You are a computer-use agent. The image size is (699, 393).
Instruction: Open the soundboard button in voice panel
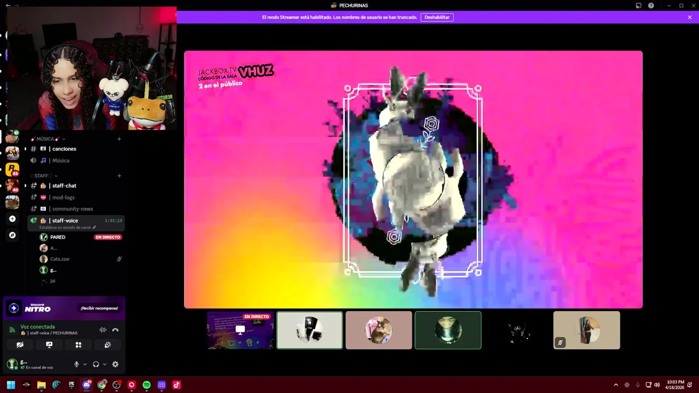coord(108,345)
